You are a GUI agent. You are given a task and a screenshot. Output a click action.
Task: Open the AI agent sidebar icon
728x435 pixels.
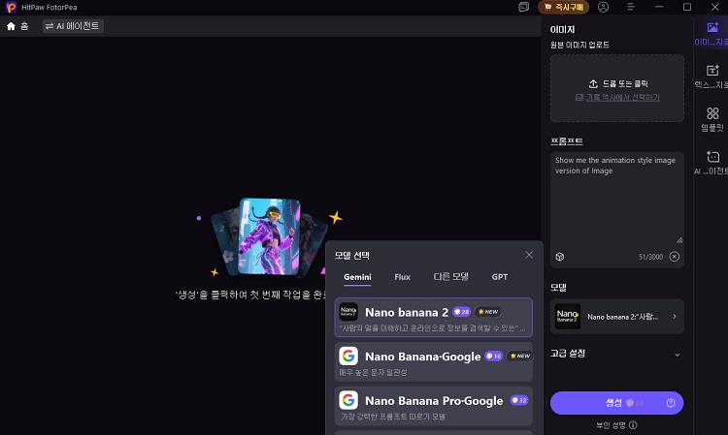click(x=712, y=157)
